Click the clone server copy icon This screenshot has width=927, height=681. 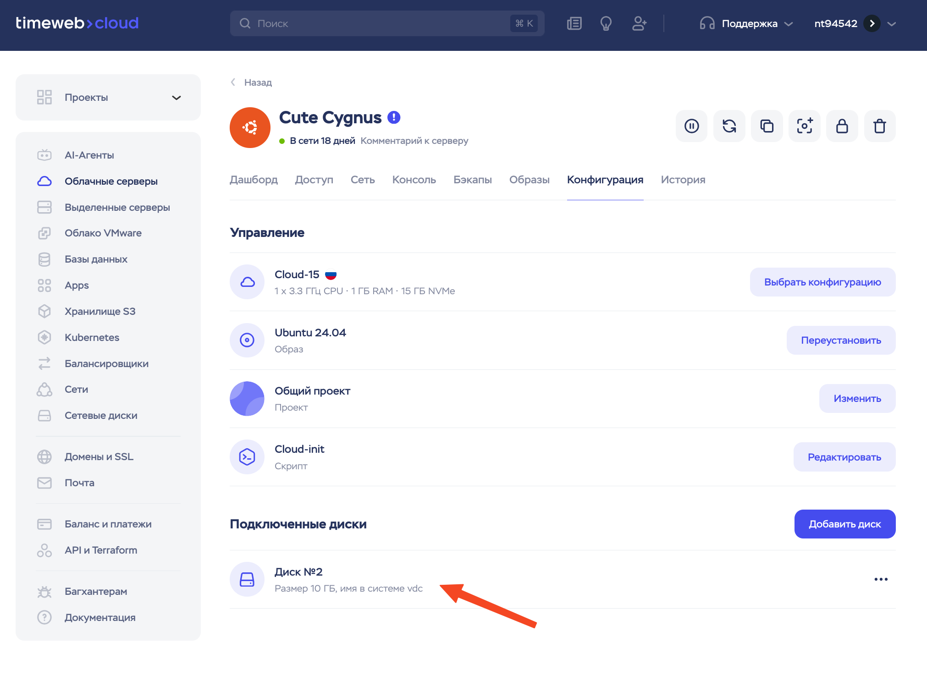[x=767, y=126]
